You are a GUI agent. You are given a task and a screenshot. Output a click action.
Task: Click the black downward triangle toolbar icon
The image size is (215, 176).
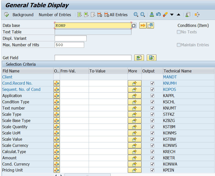172,14
